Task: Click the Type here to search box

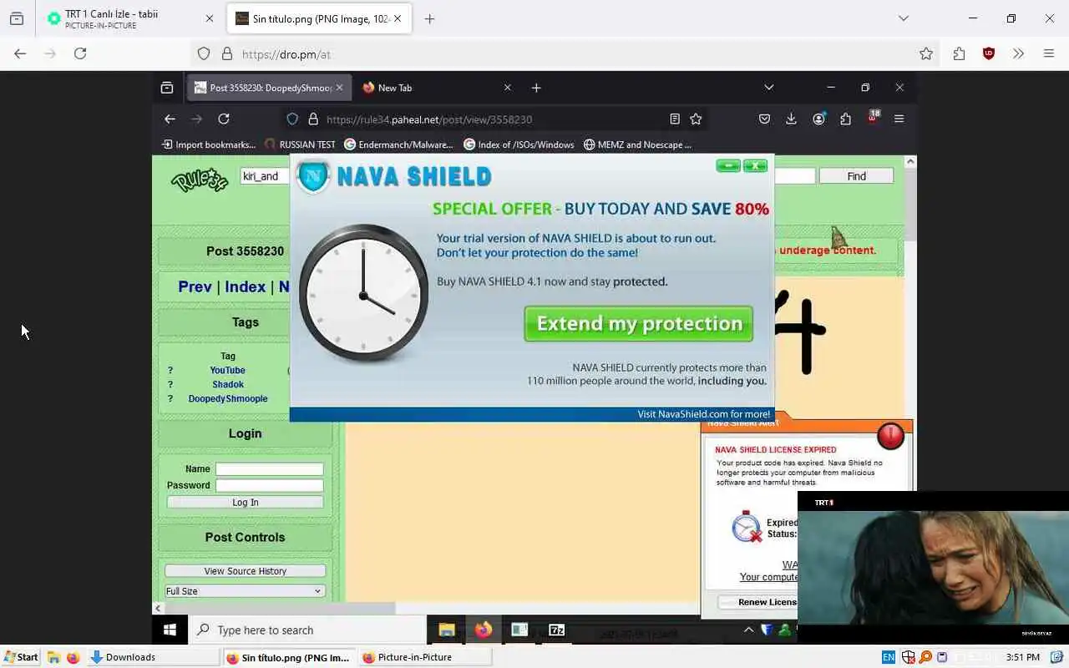Action: 307,630
